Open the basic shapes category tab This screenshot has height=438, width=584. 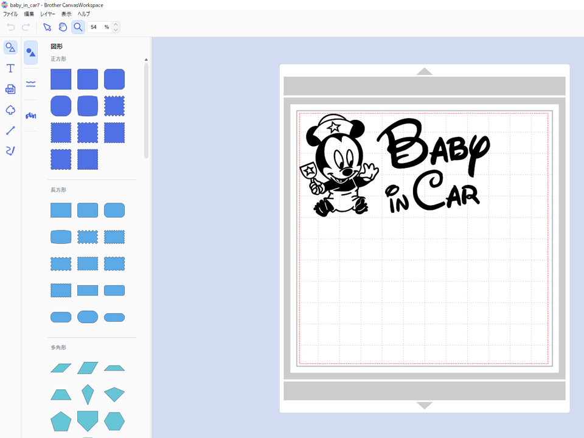(x=31, y=52)
